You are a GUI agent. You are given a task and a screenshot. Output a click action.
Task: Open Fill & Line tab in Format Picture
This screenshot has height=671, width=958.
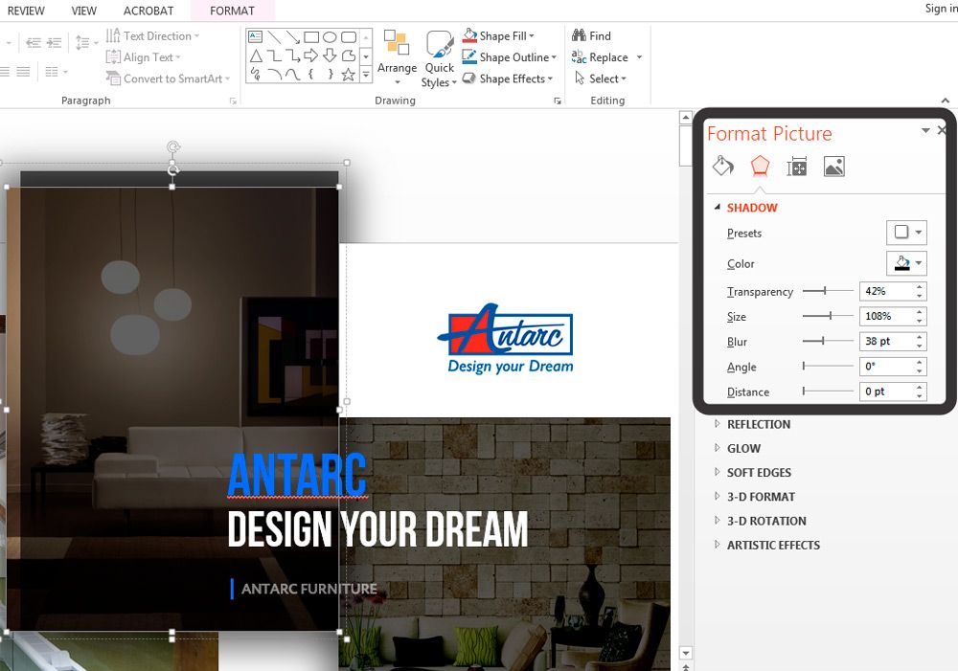point(722,166)
